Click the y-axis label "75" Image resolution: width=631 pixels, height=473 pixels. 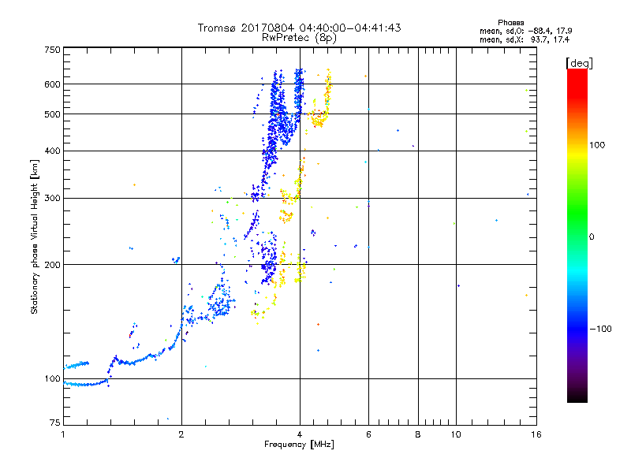(55, 423)
